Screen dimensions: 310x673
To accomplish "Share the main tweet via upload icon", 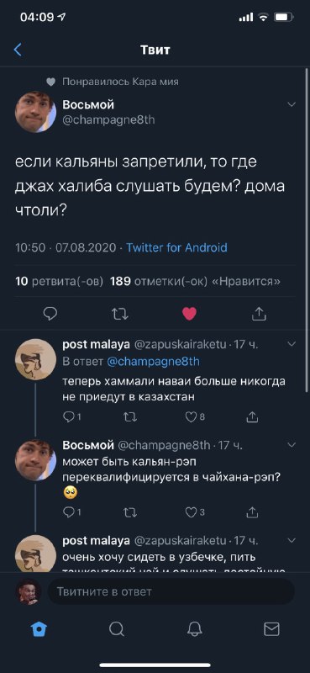I will (x=259, y=314).
